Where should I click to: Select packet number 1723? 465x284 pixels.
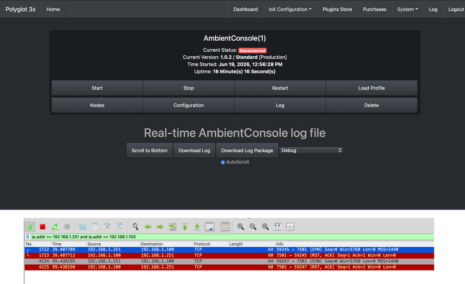[229, 255]
